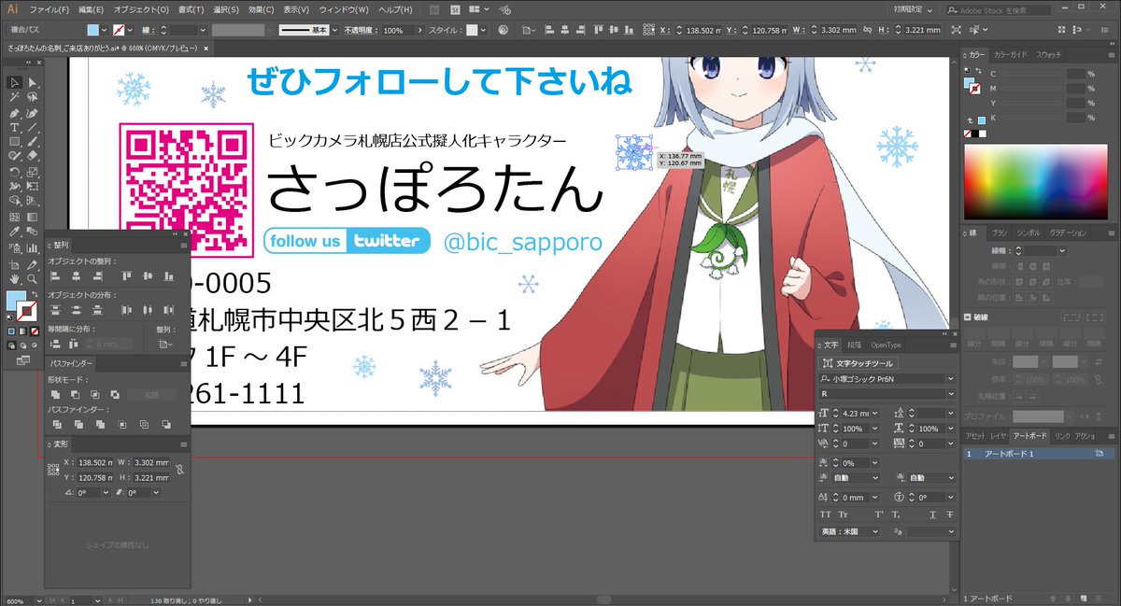
Task: Click the 文字タッチツール button
Action: (x=858, y=363)
